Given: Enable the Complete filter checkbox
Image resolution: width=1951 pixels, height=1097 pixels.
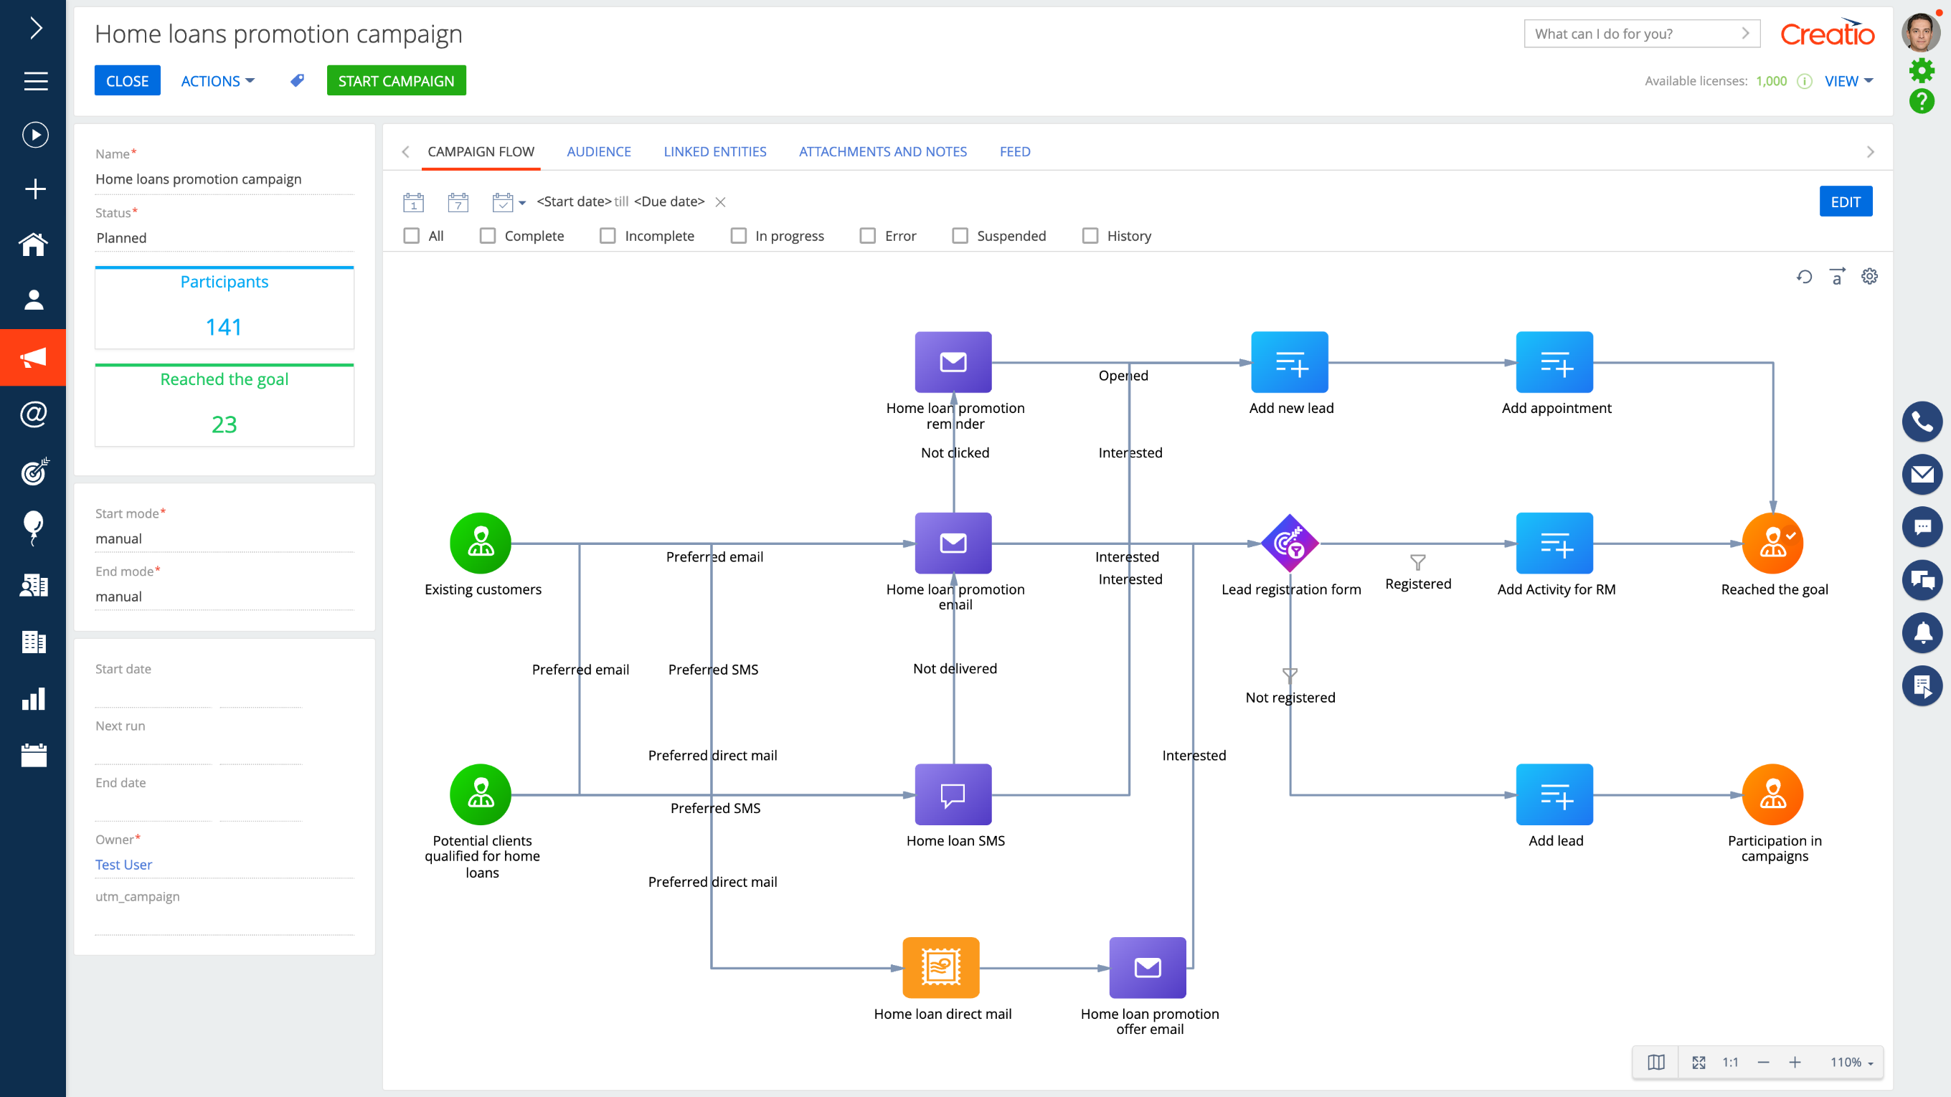Looking at the screenshot, I should pos(488,235).
